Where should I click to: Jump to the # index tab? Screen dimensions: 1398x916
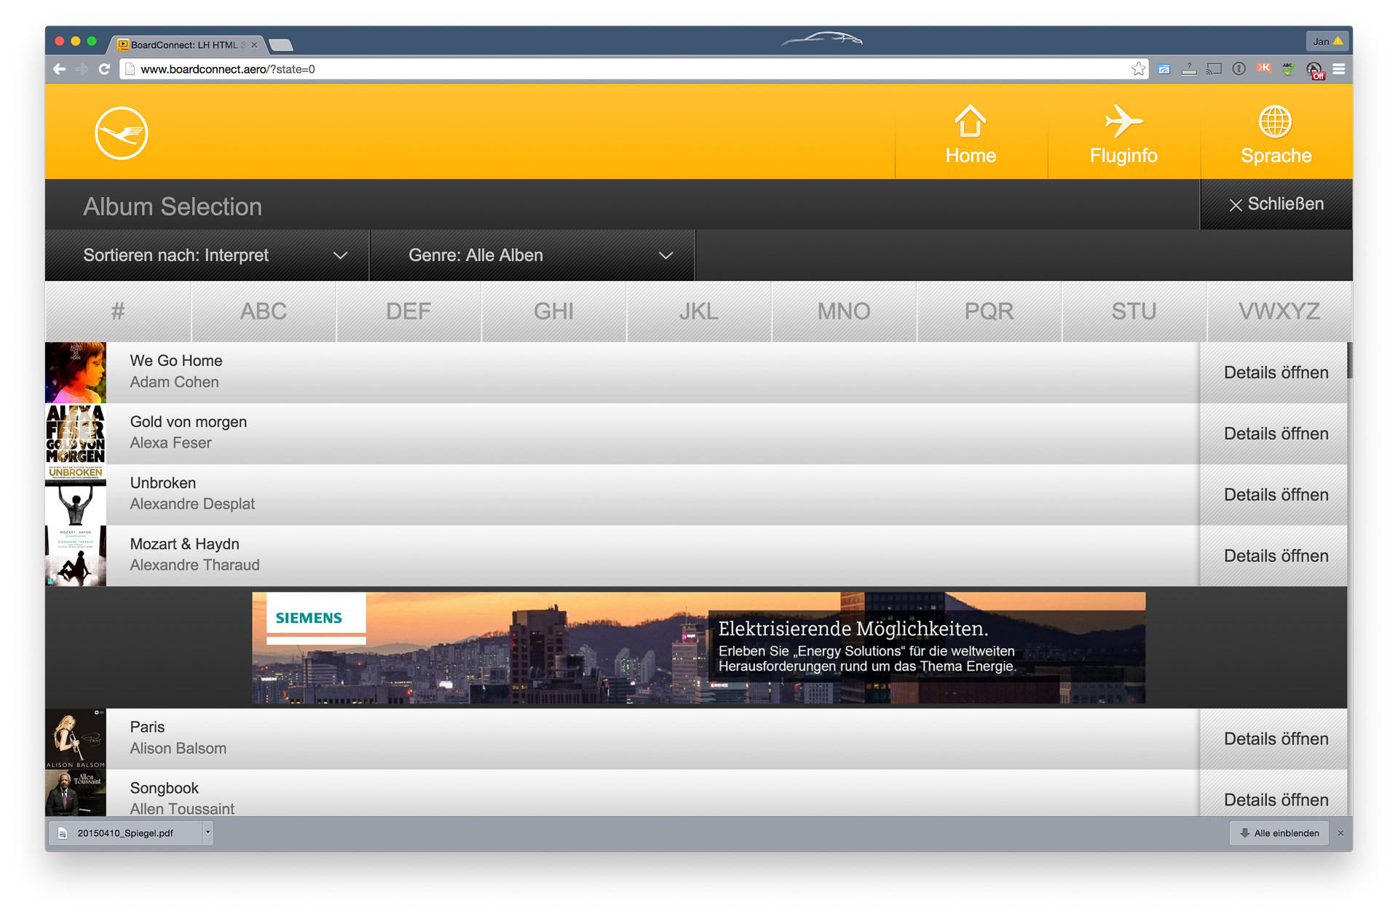(x=118, y=311)
